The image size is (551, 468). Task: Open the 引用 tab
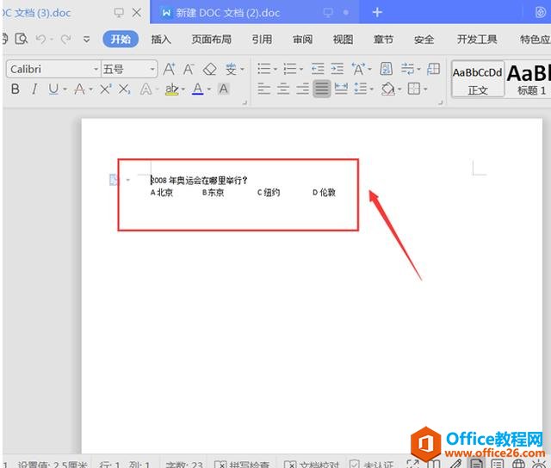pos(262,40)
